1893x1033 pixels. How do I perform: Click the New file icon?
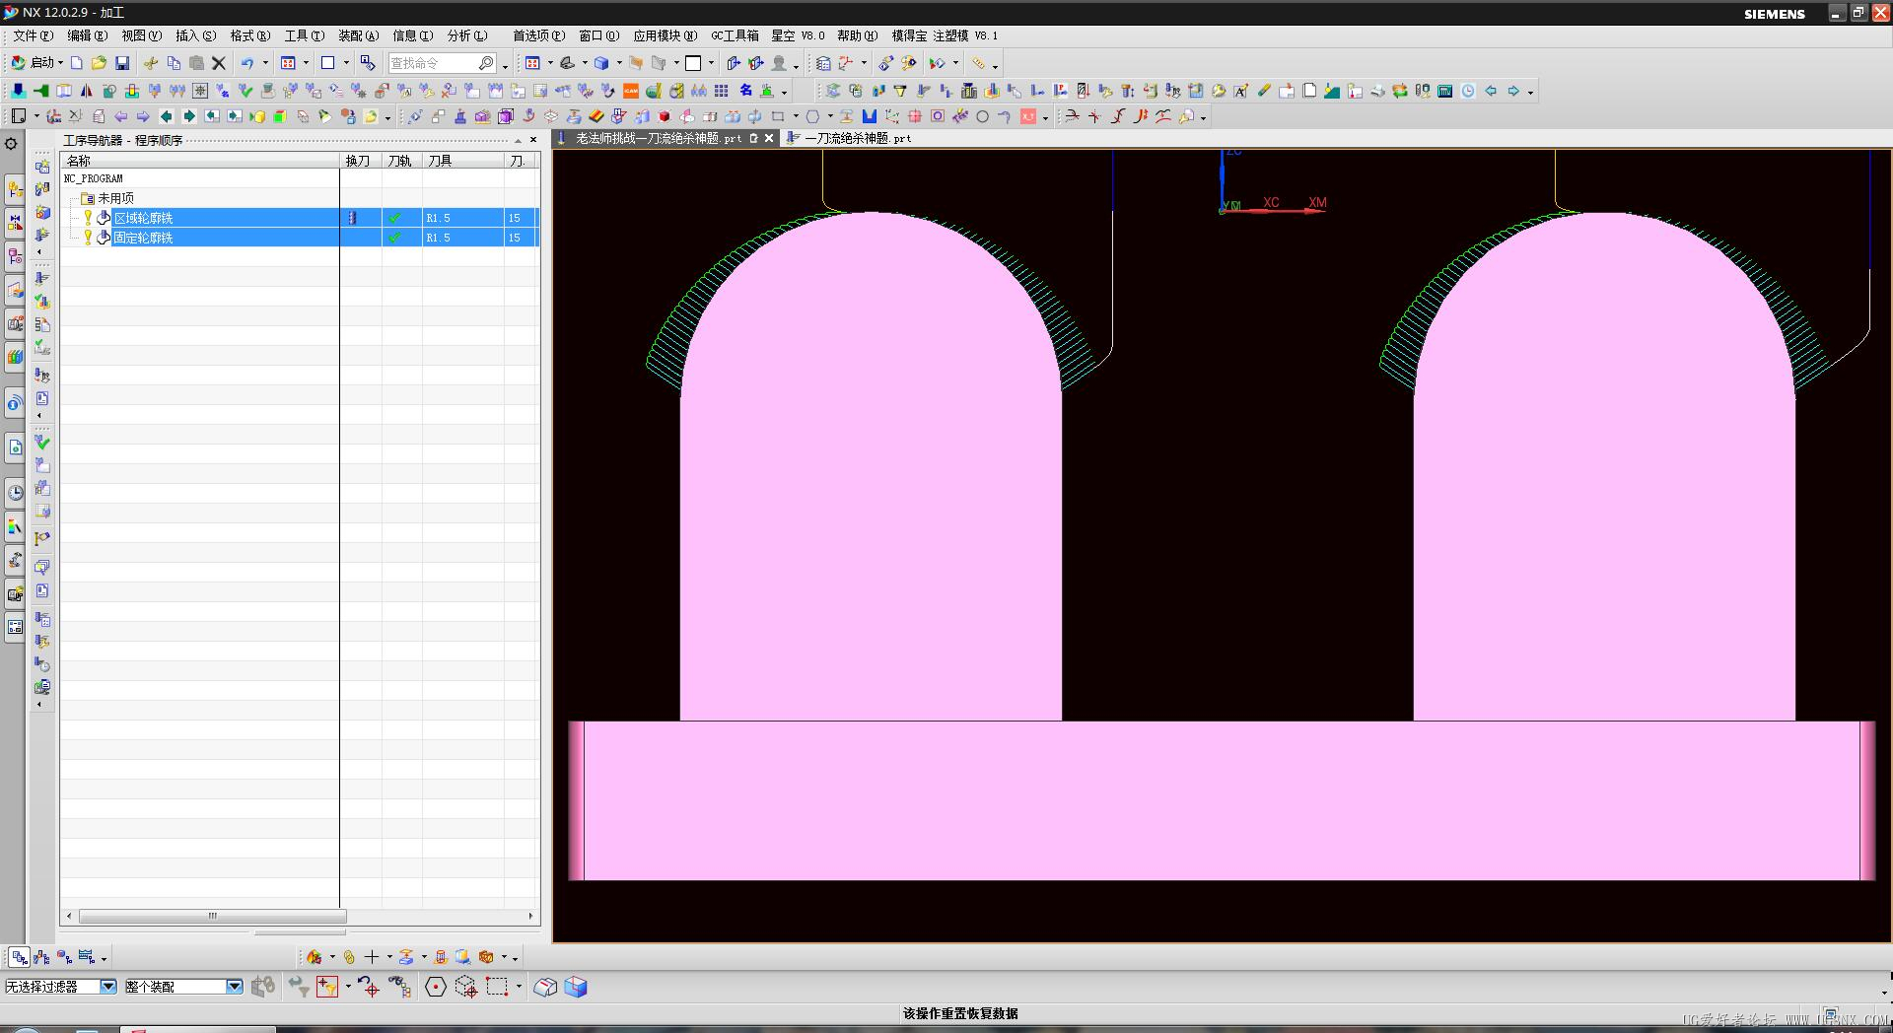point(76,63)
